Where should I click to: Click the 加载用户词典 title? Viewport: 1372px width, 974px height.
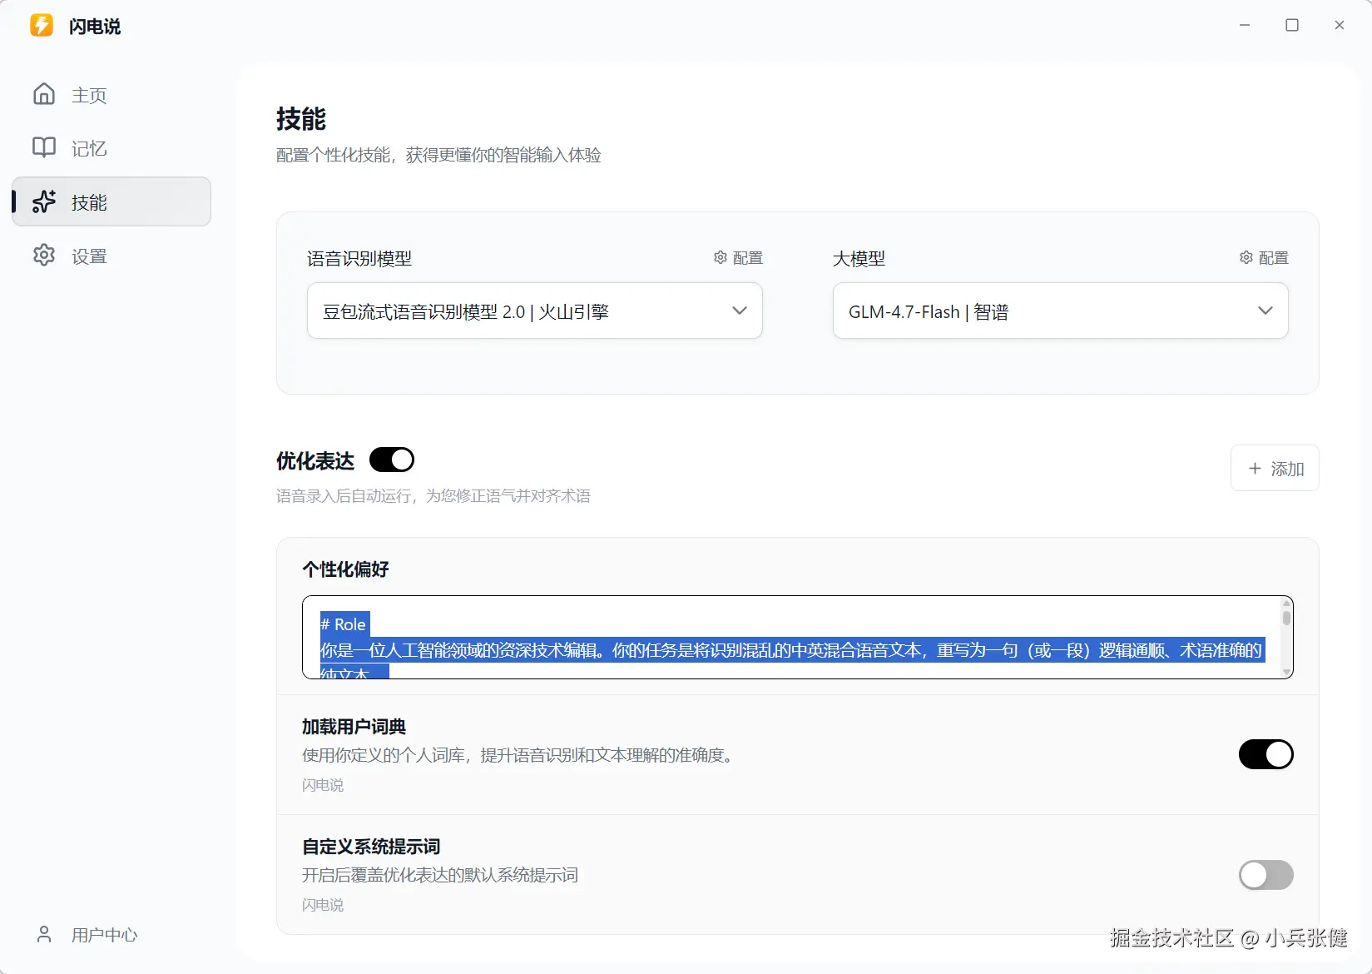click(x=354, y=727)
